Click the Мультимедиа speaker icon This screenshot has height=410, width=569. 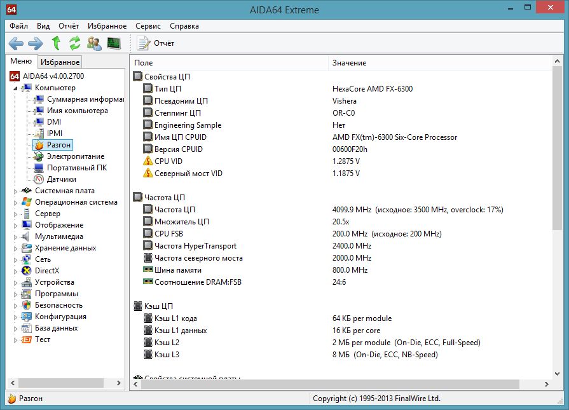click(26, 236)
